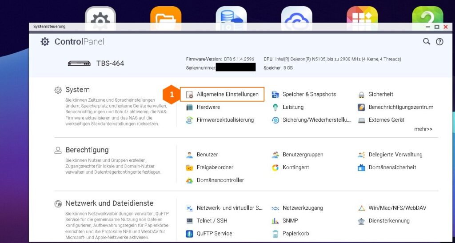Click the Telnet / SSH terminal icon
The height and width of the screenshot is (243, 455).
tap(189, 221)
